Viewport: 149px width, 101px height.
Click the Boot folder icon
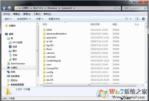(x=44, y=49)
